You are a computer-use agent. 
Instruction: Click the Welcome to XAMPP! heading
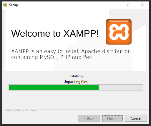click(x=55, y=33)
